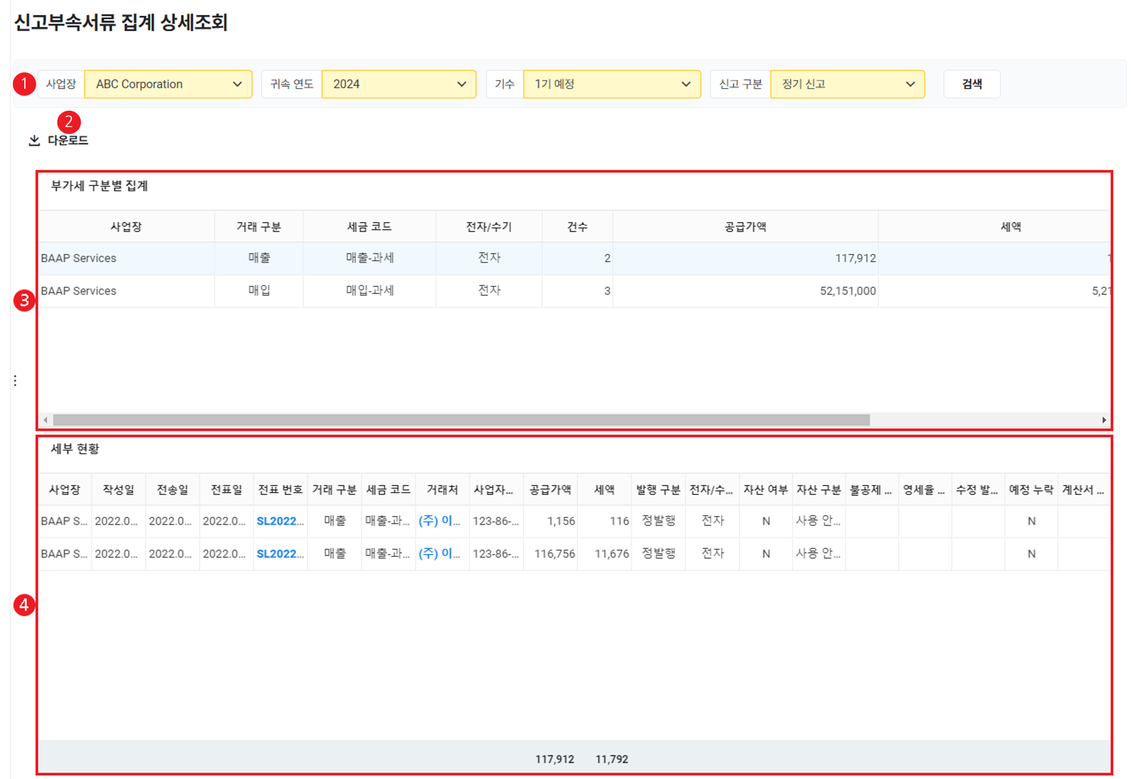Viewport: 1131px width, 779px height.
Task: Click the first row 거래처 (주) link
Action: 439,521
